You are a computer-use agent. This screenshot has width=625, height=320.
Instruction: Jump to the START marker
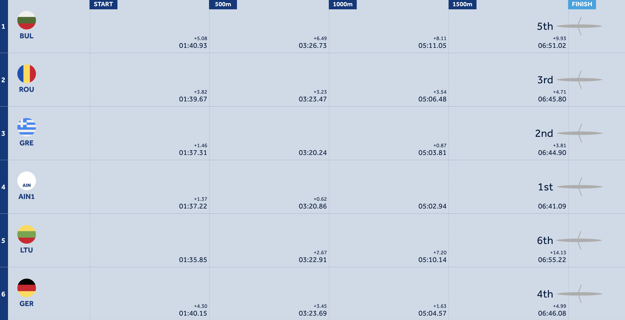pos(103,4)
